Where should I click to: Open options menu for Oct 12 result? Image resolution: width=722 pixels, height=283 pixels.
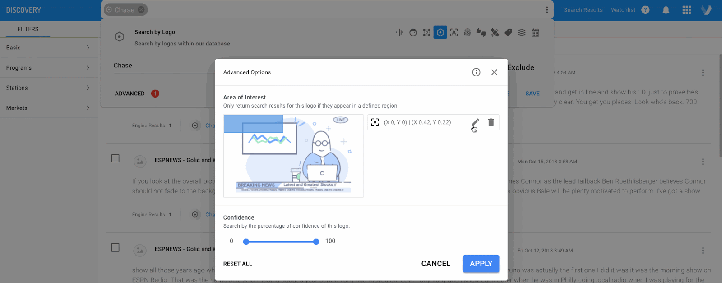(703, 251)
